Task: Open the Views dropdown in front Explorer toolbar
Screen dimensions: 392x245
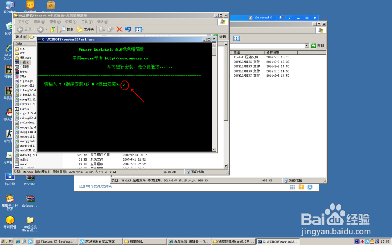Action: pos(140,29)
